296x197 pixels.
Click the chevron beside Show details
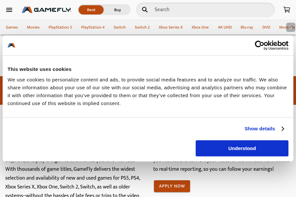(283, 129)
